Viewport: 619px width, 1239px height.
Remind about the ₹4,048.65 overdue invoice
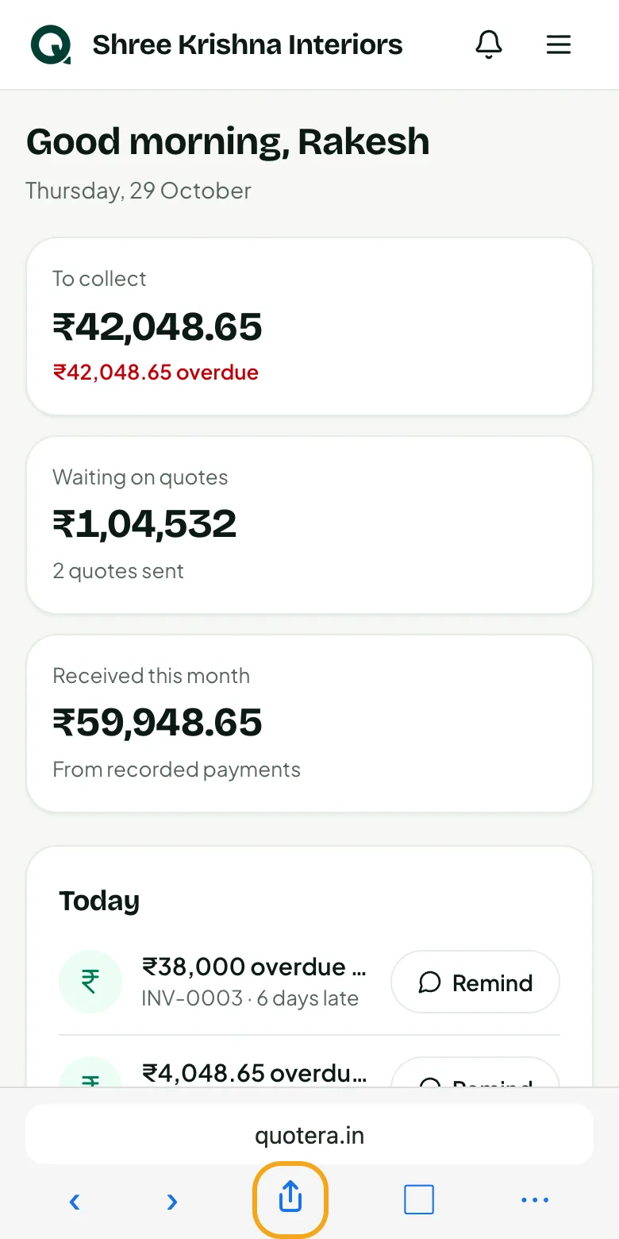click(475, 1072)
